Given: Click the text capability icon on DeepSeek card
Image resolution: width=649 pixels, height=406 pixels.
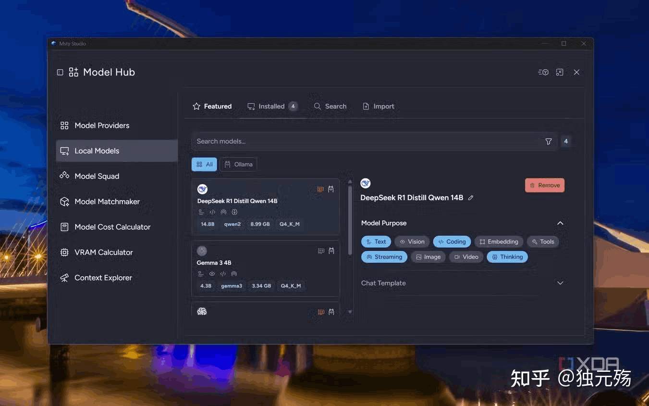Looking at the screenshot, I should (201, 212).
